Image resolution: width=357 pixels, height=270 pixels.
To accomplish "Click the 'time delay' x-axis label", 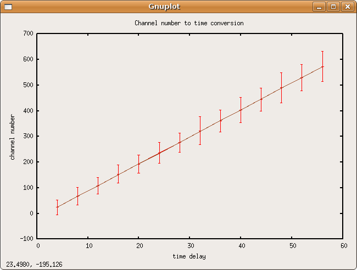I will point(189,256).
